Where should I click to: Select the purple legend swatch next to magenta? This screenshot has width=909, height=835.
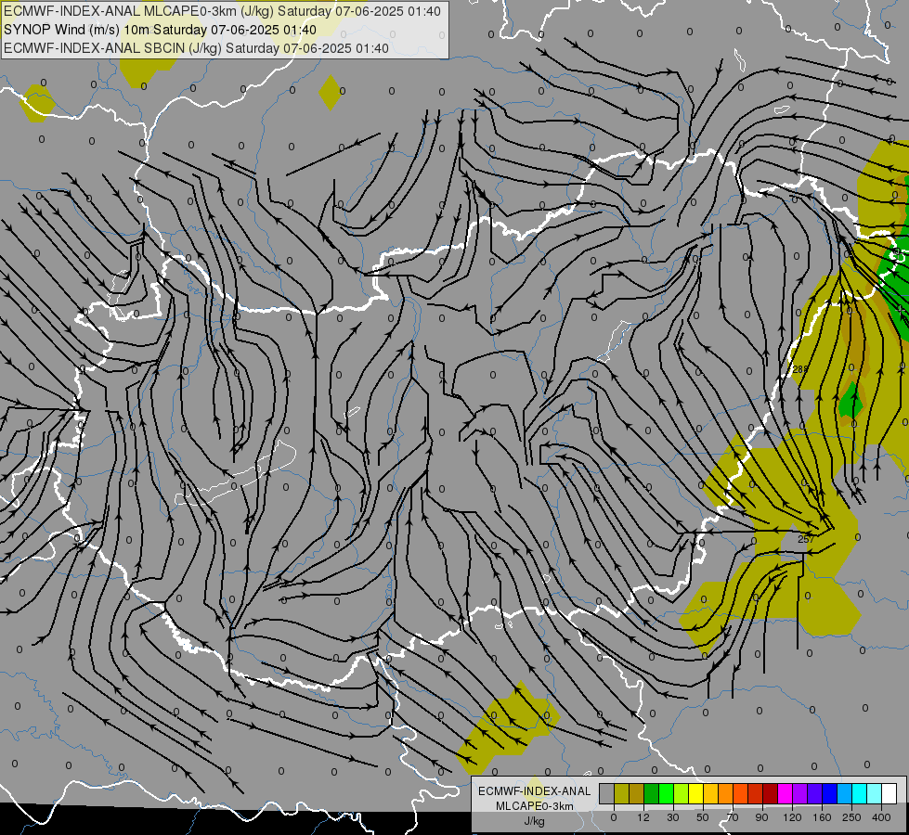click(x=800, y=793)
